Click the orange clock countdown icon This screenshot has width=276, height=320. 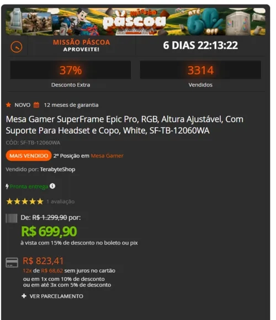pyautogui.click(x=17, y=47)
